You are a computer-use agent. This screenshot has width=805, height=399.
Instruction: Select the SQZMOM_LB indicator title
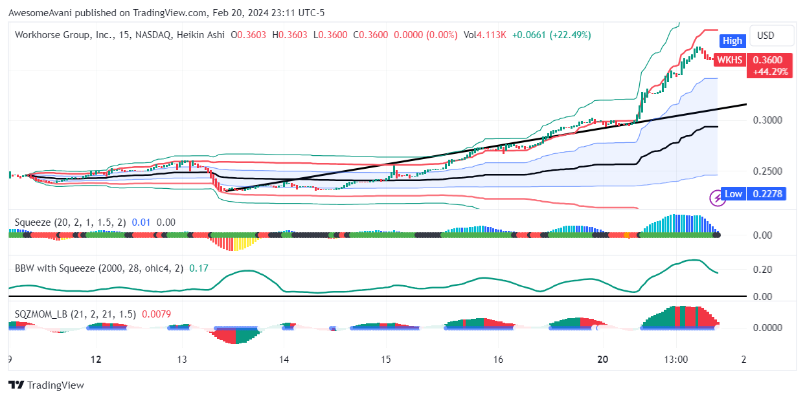(x=76, y=314)
